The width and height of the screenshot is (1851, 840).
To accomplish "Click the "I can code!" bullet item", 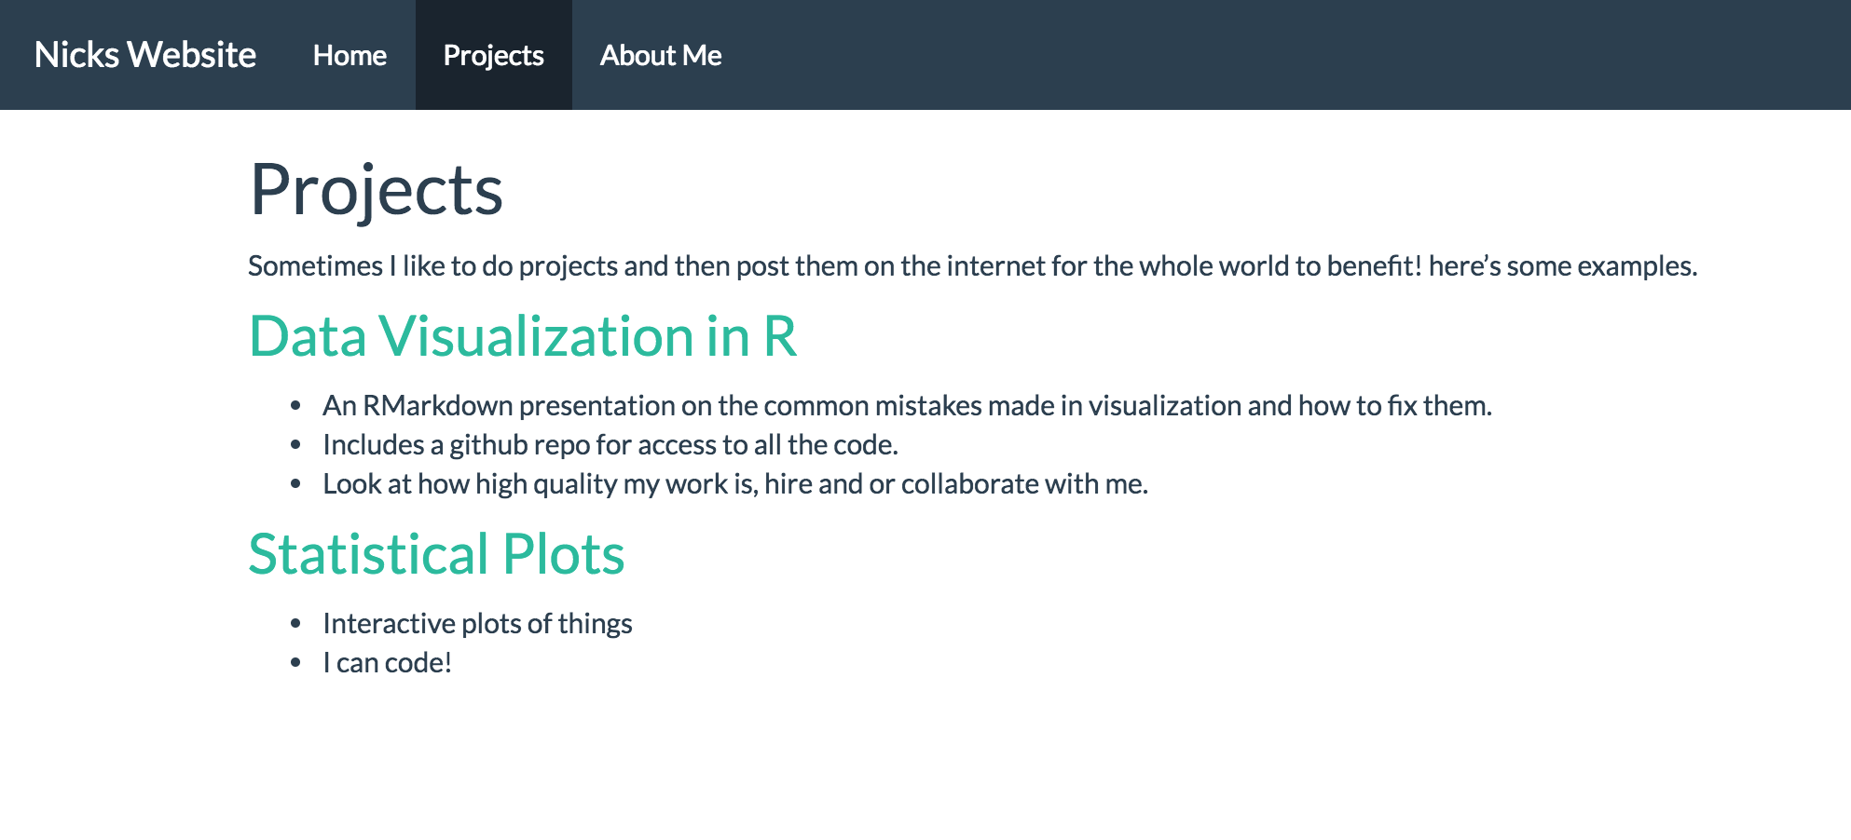I will (387, 663).
